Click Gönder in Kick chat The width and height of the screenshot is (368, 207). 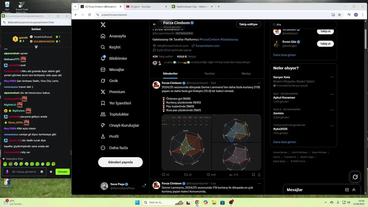[x=63, y=172]
